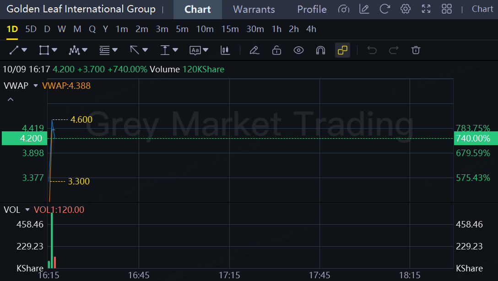Expand text annotation tool options
Screen dimensions: 498x281
206,50
